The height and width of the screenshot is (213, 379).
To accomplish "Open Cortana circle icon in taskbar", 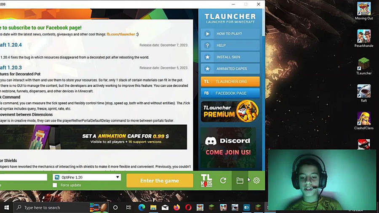I will [115, 208].
